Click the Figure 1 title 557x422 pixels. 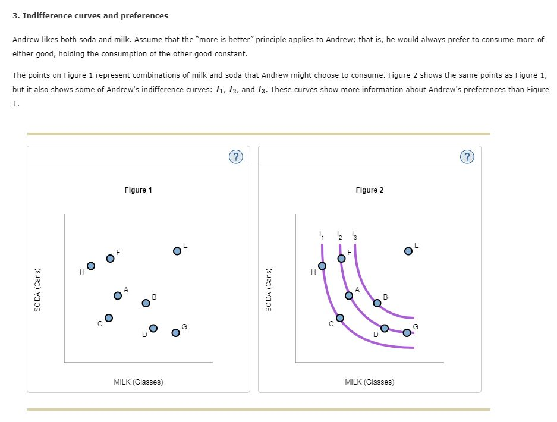pos(139,190)
